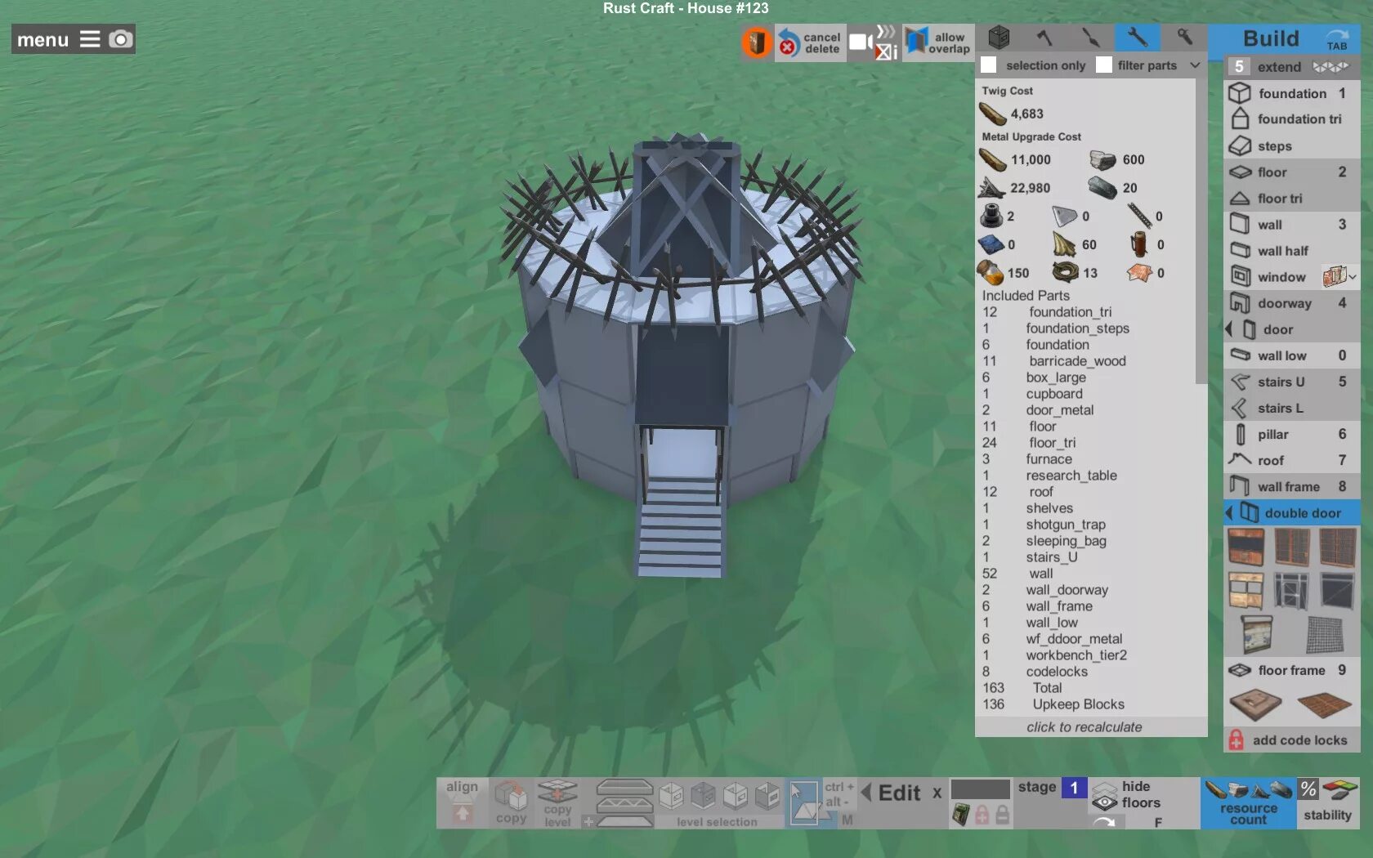Image resolution: width=1373 pixels, height=858 pixels.
Task: Click the percent icon above stability
Action: click(1308, 789)
